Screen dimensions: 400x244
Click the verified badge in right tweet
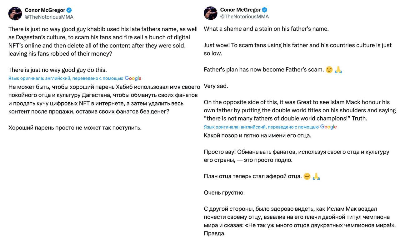pos(265,10)
